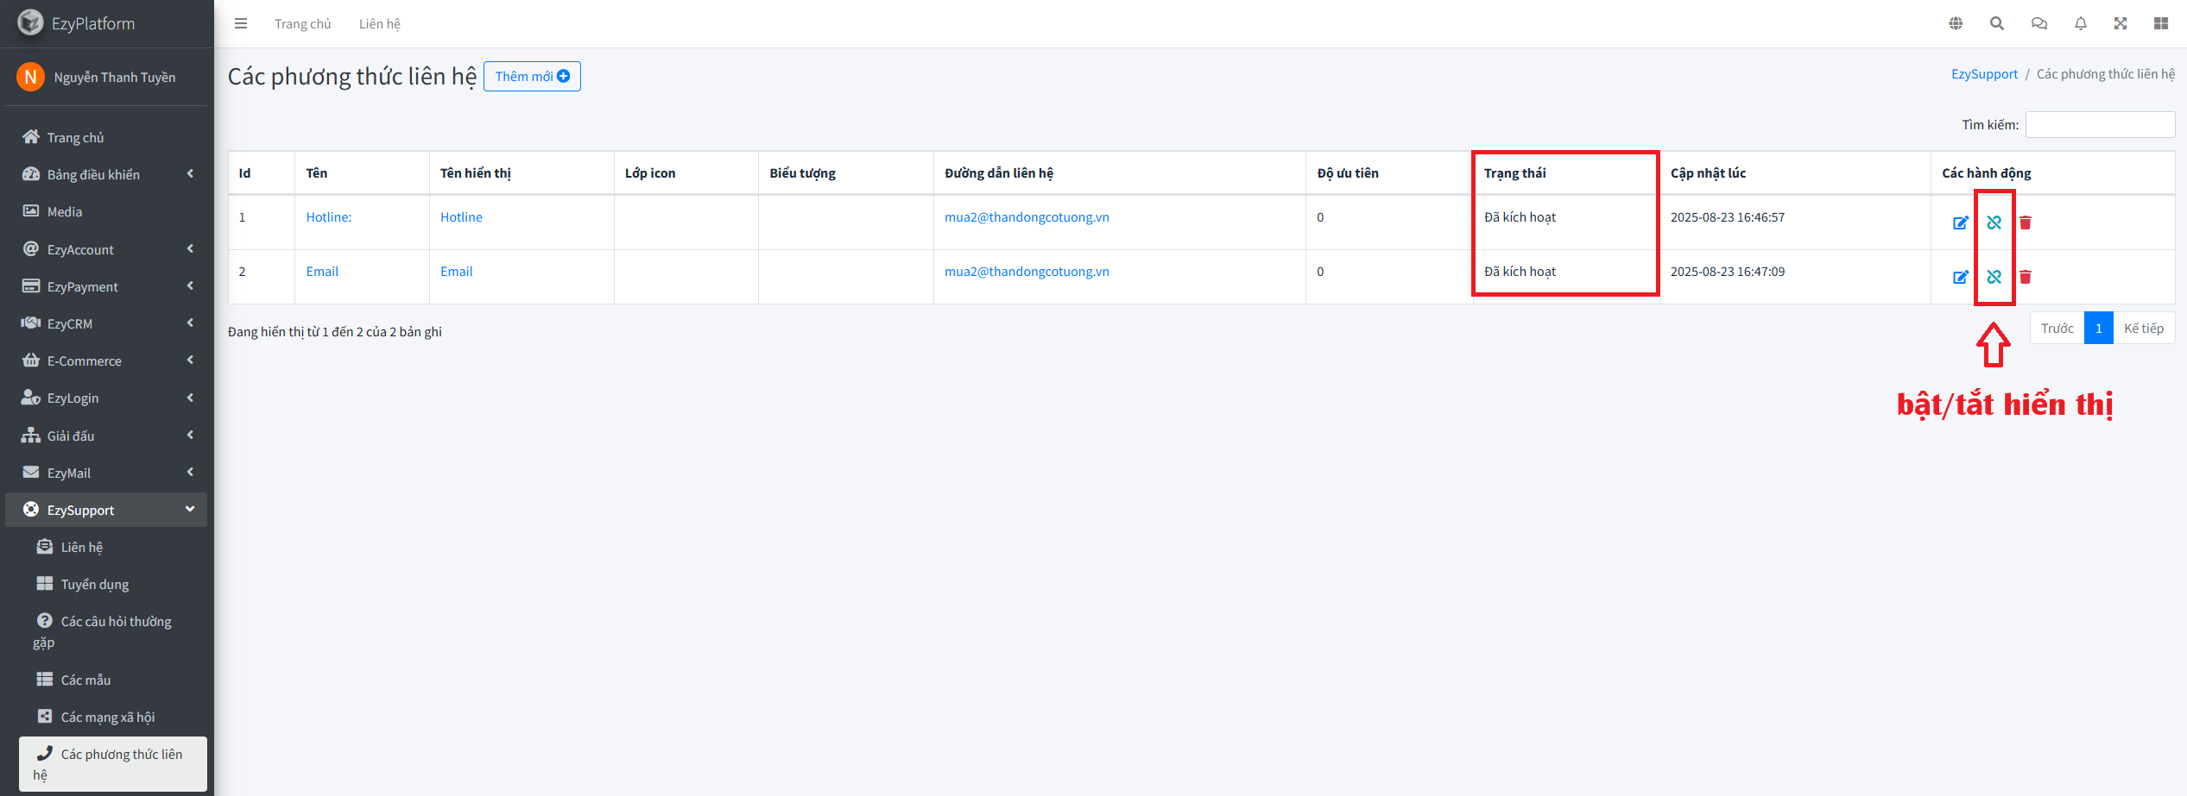
Task: Go to the Kế tiếp pagination page
Action: pos(2143,329)
